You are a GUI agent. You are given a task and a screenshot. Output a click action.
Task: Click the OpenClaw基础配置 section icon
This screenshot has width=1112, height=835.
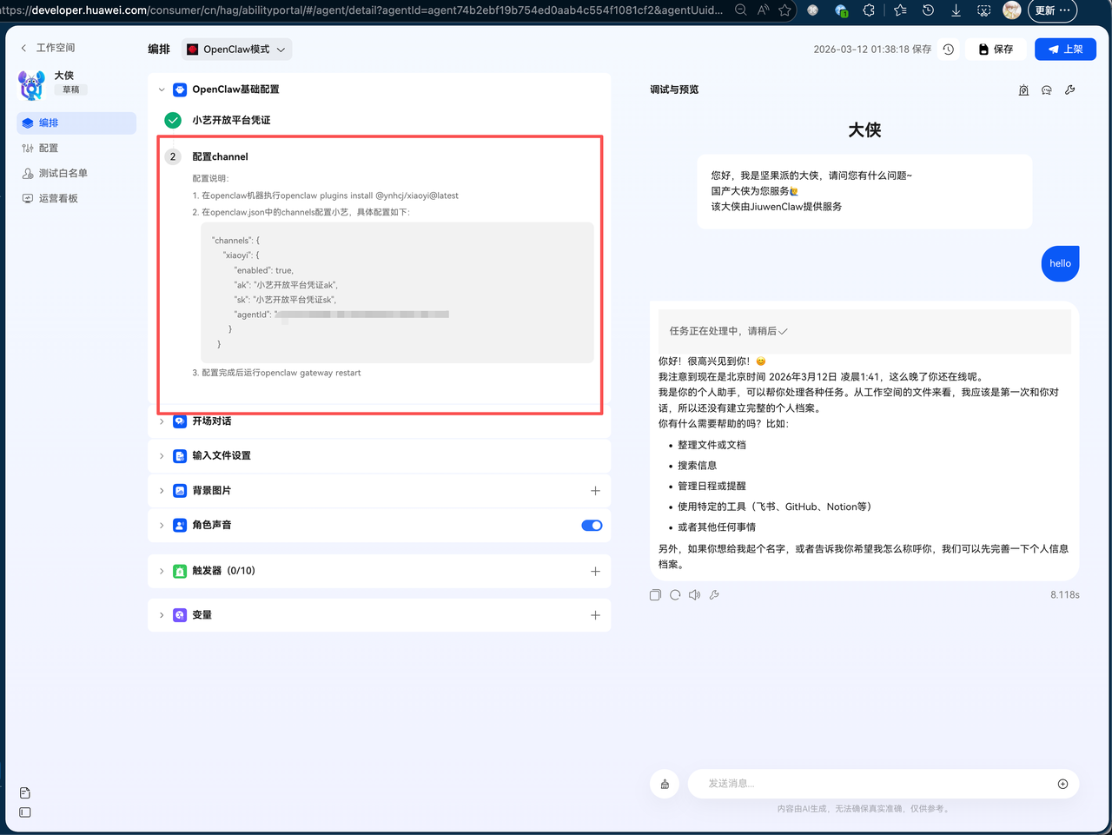[x=180, y=89]
